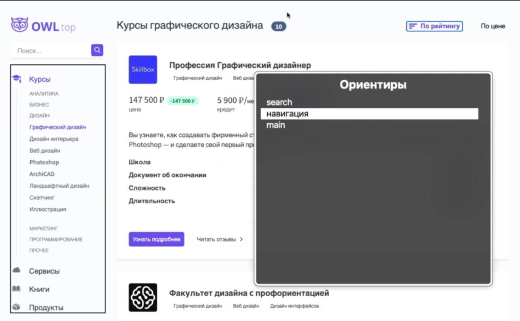Click Сложность row label

pos(147,188)
